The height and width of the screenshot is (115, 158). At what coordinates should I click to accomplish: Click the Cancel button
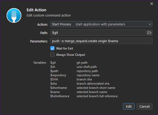tap(145, 106)
